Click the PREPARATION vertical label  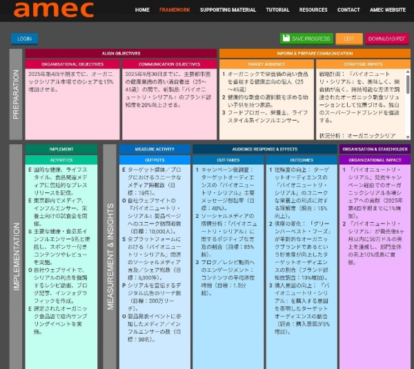point(16,94)
